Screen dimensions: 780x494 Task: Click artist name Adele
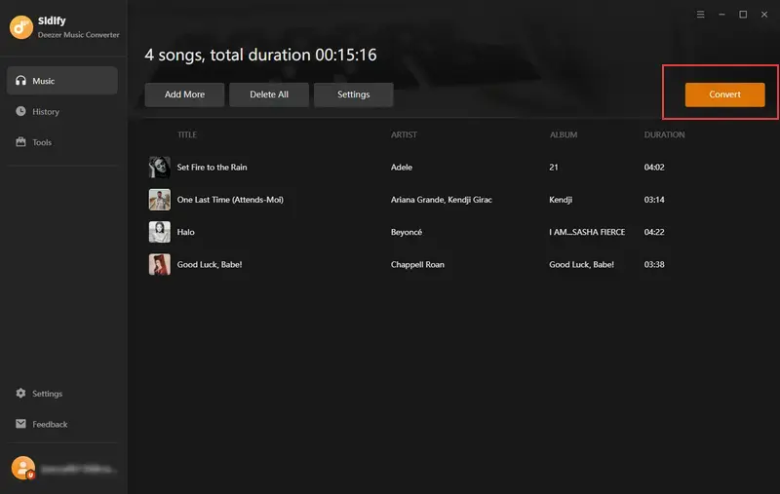(402, 168)
